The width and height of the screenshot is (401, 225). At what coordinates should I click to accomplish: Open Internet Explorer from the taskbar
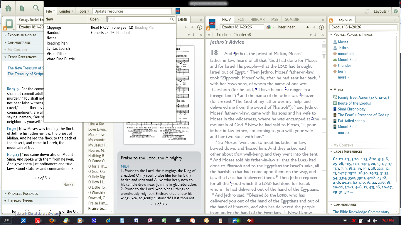[108, 221]
